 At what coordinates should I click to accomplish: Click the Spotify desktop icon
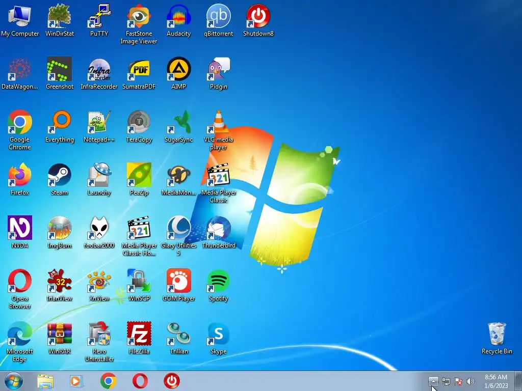click(x=218, y=285)
